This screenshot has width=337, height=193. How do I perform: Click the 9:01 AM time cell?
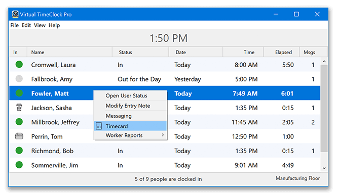pos(246,165)
